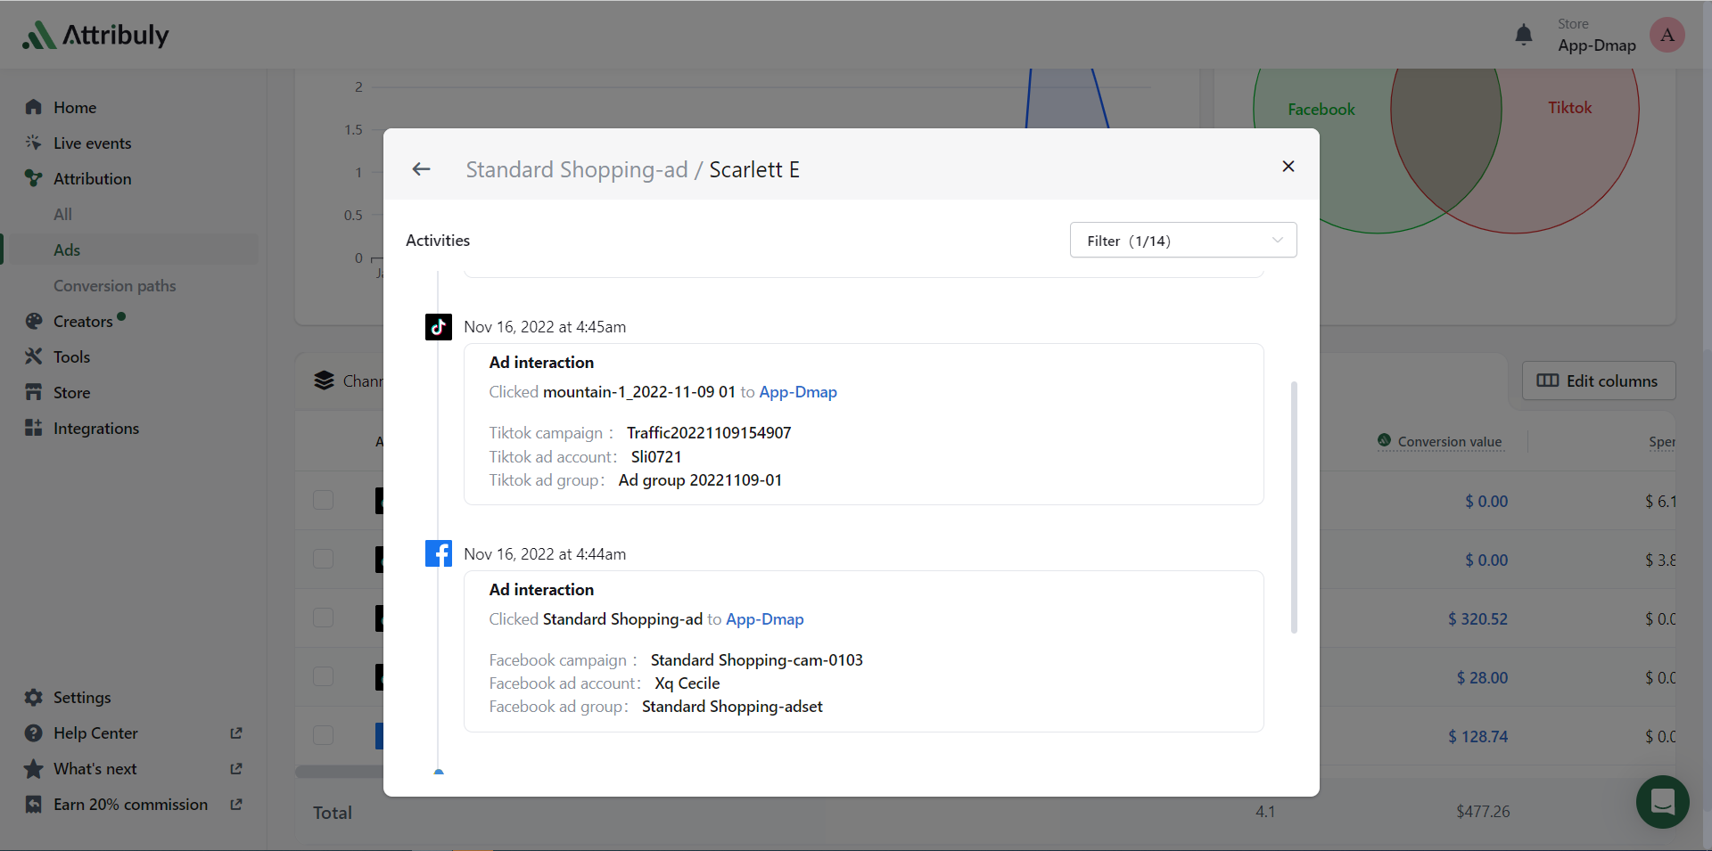Open the App-Dmap store switcher

tap(1596, 36)
